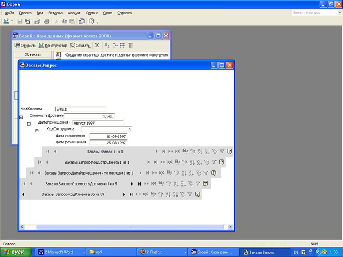Click the Paste icon in main toolbar
This screenshot has width=343, height=257.
[x=72, y=21]
